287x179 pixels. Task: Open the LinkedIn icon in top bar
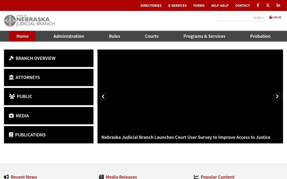(278, 5)
